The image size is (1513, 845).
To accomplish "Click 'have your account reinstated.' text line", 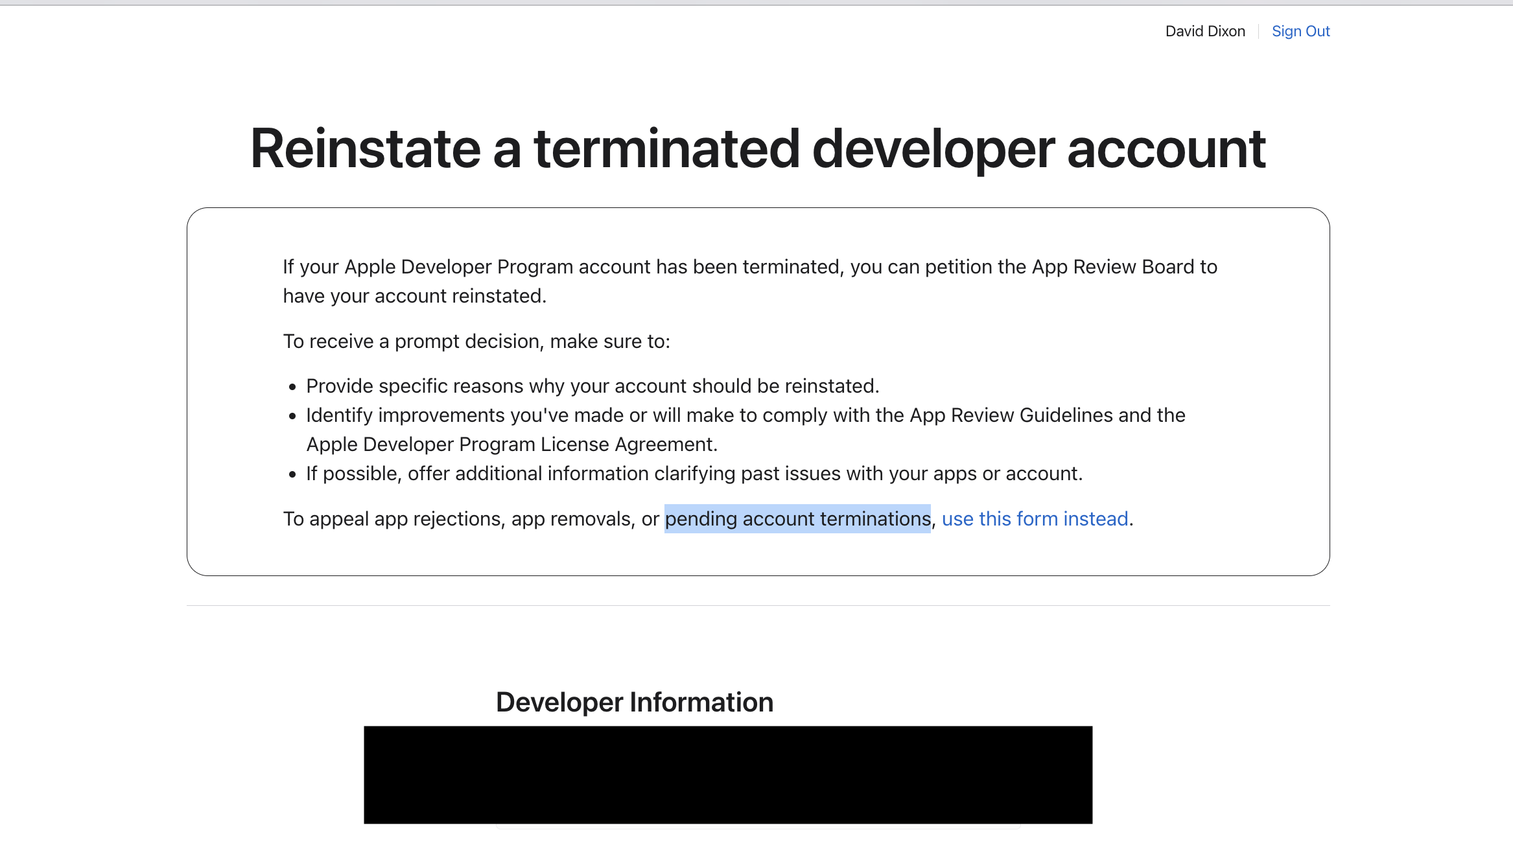I will (x=414, y=295).
